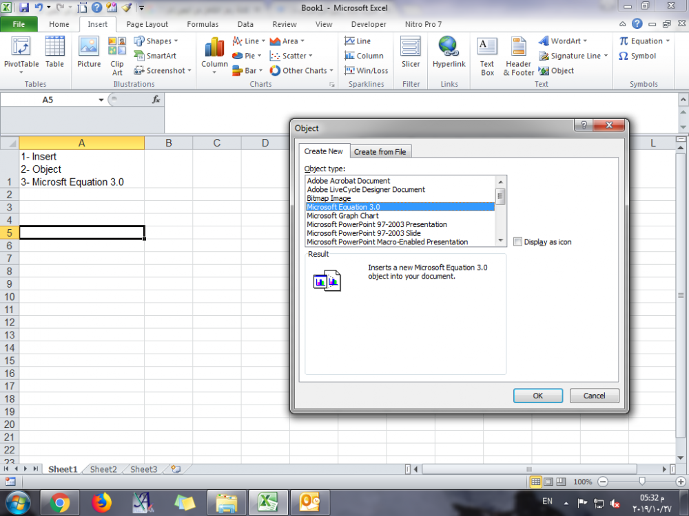Open Windows Explorer from the taskbar
The width and height of the screenshot is (689, 516).
226,503
